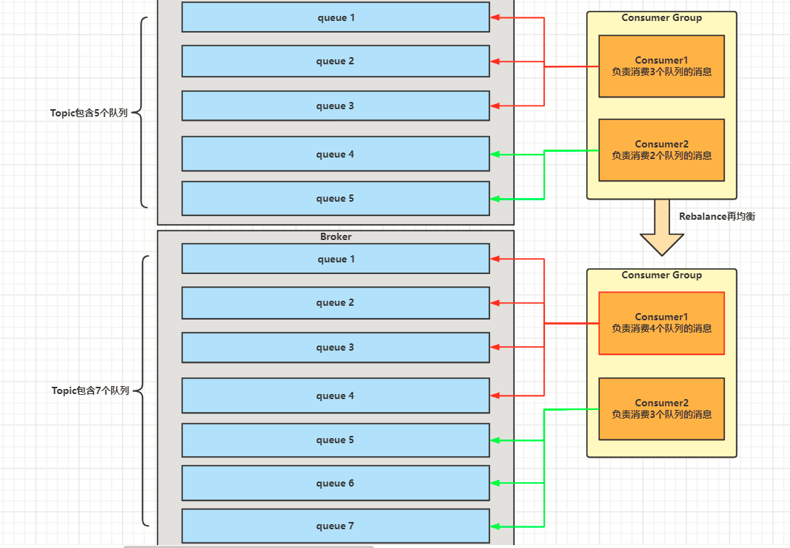Image resolution: width=790 pixels, height=548 pixels.
Task: Click the red-bordered Consumer1 consuming 4 queues
Action: (x=661, y=323)
